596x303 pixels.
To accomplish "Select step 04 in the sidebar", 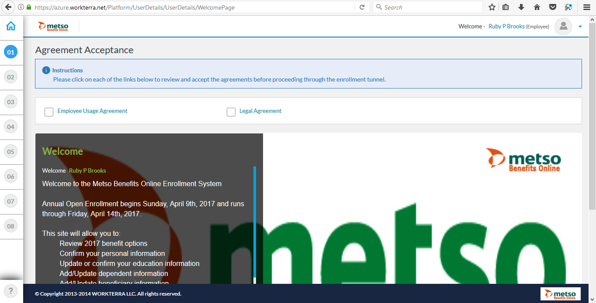I will [10, 127].
